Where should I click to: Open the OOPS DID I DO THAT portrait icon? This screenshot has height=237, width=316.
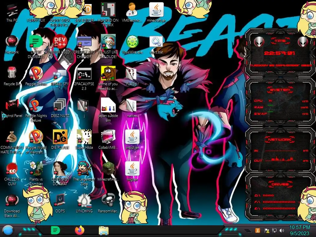click(x=60, y=174)
